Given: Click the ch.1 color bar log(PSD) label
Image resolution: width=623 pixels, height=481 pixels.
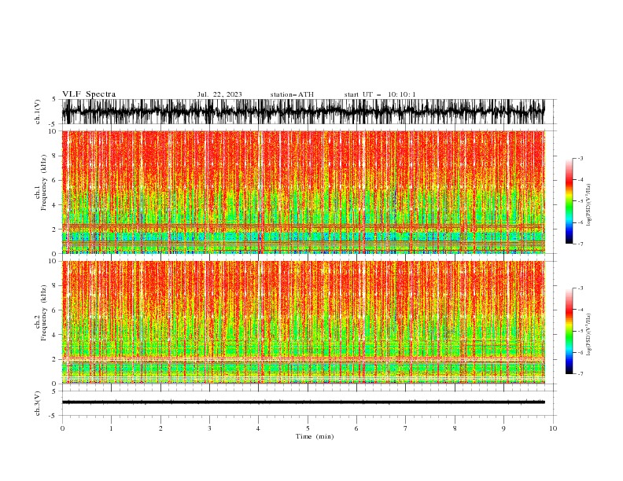Looking at the screenshot, I should coord(589,205).
